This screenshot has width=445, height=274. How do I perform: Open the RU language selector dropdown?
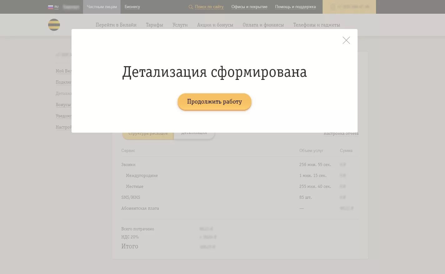(56, 7)
